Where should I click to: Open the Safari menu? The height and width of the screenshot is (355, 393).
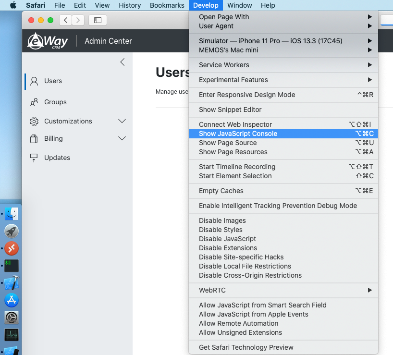pyautogui.click(x=36, y=5)
